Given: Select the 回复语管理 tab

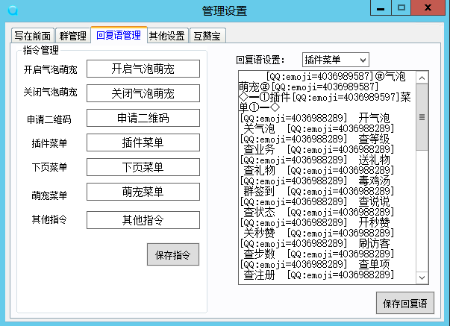Looking at the screenshot, I should 119,35.
